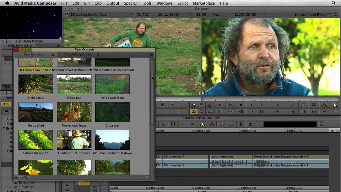
Task: Click the Rewind button in Composer
Action: click(x=220, y=105)
